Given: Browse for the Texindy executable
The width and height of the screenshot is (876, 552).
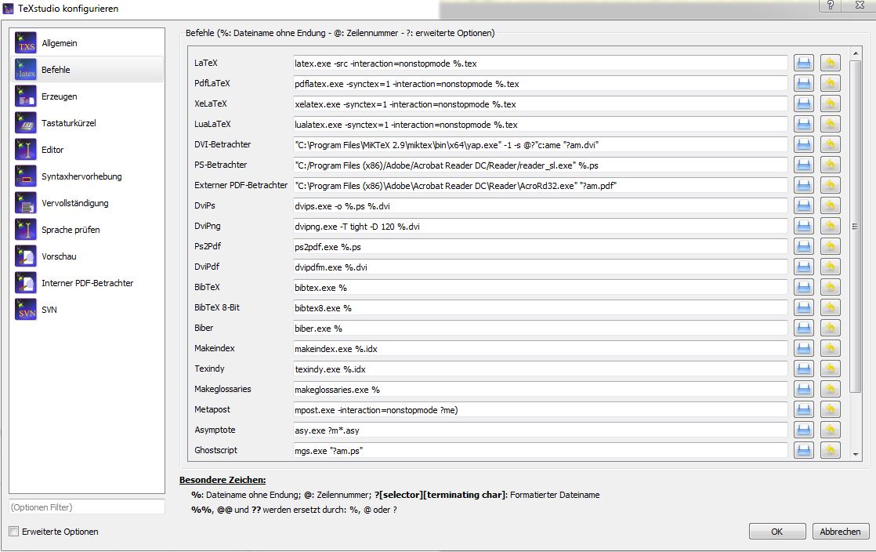Looking at the screenshot, I should (x=804, y=369).
